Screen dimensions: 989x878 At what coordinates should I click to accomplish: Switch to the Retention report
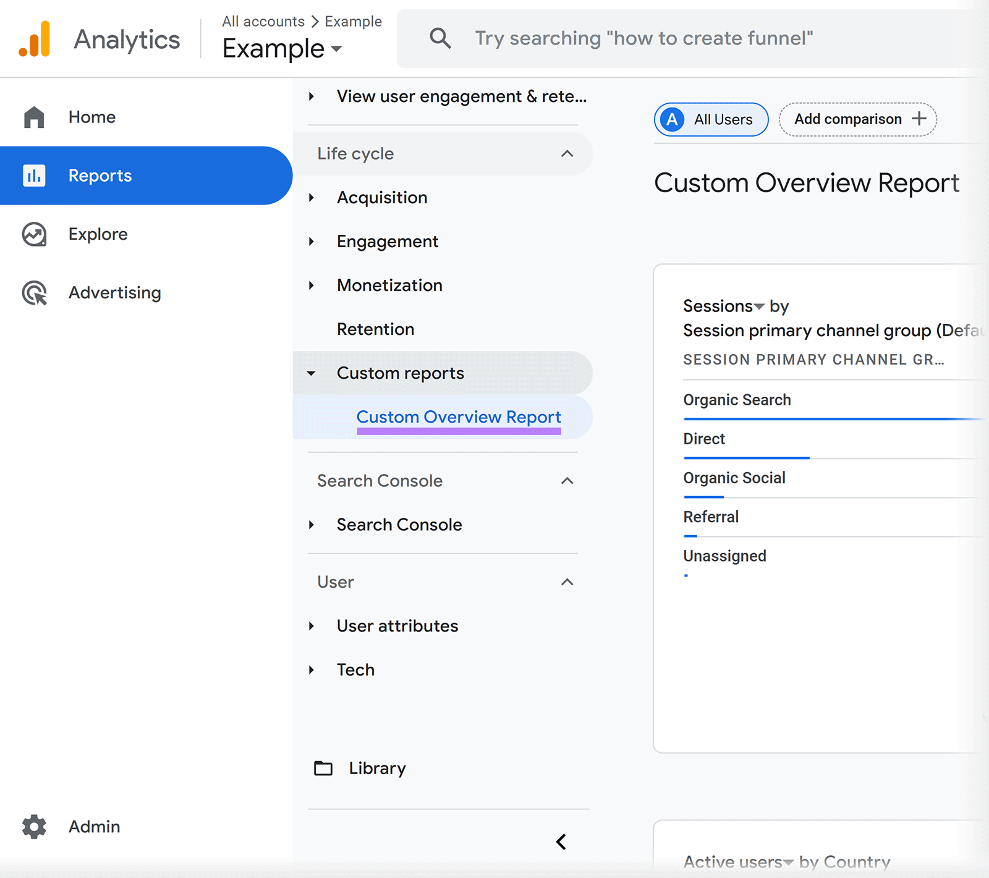click(x=375, y=329)
